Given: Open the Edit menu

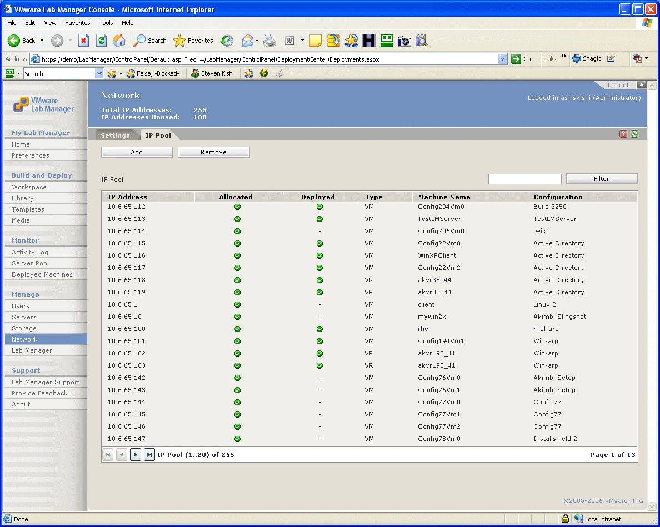Looking at the screenshot, I should pos(30,23).
